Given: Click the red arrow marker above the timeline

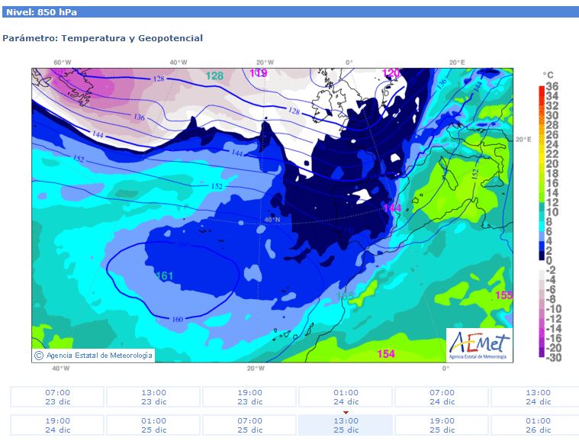Looking at the screenshot, I should [x=346, y=413].
